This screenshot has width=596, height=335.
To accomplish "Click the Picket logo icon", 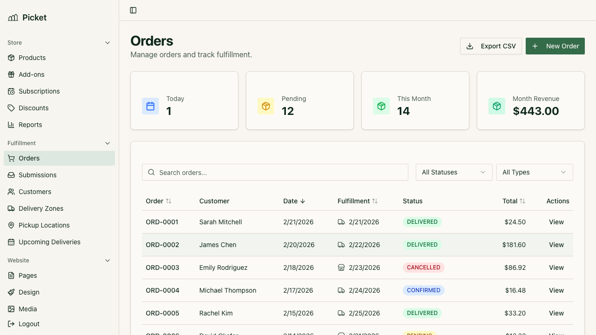I will click(x=13, y=18).
